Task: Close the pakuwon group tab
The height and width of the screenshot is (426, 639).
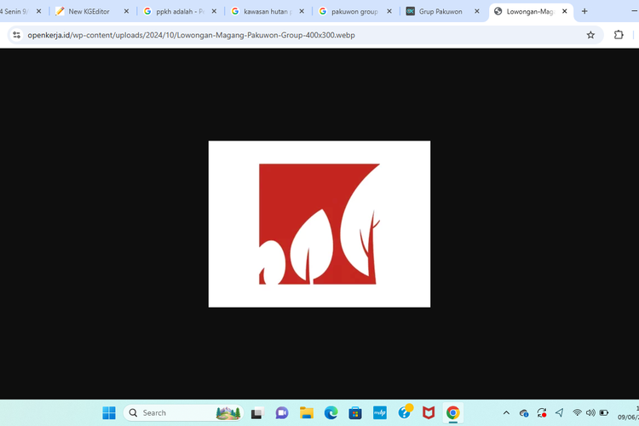Action: tap(389, 11)
